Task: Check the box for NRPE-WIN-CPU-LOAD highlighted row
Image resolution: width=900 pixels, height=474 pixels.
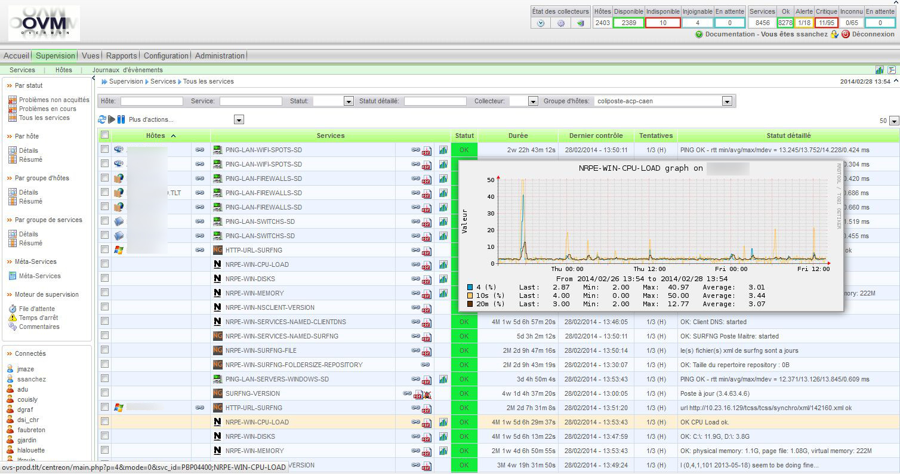Action: point(105,422)
